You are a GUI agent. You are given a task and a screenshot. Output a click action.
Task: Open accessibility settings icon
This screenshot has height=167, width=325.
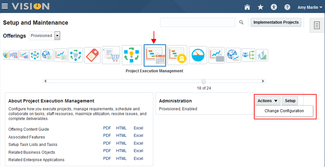(x=274, y=7)
